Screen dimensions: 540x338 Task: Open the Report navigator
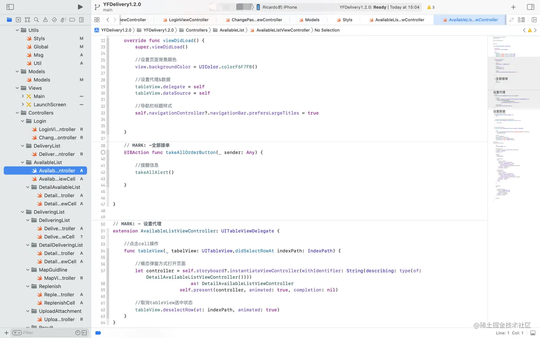81,20
